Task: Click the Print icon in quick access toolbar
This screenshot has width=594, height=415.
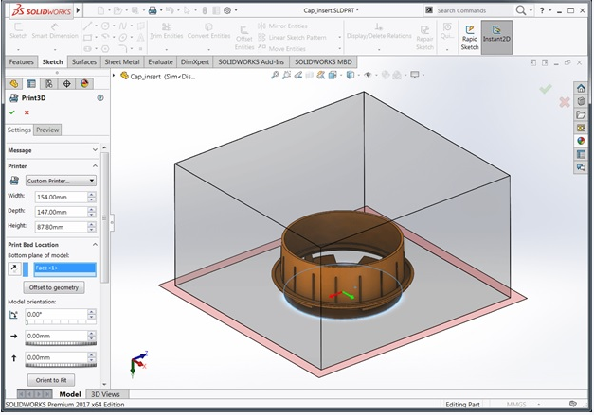Action: pos(153,10)
